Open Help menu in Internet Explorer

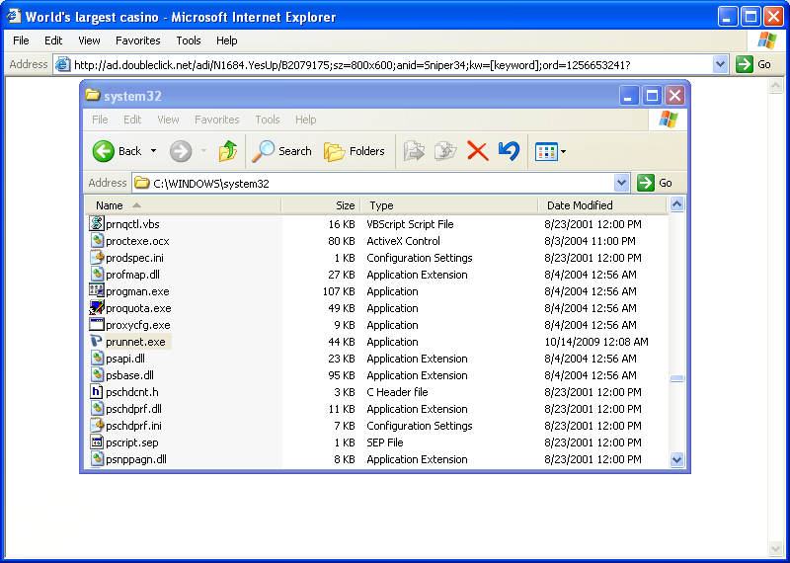click(227, 40)
